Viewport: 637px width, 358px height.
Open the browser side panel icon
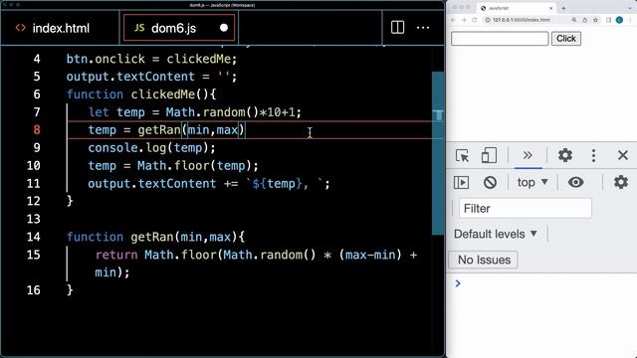608,20
